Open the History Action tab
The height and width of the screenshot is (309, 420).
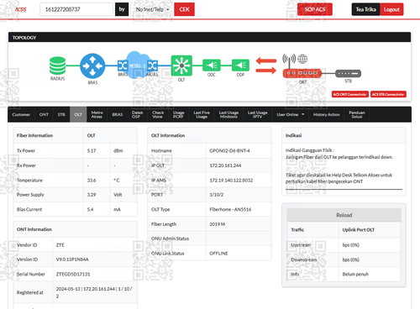pos(326,114)
